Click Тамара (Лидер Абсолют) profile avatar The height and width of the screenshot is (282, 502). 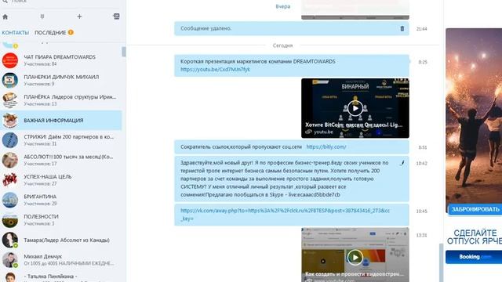pyautogui.click(x=10, y=240)
